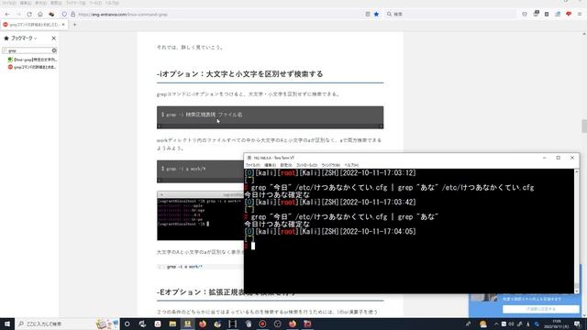
Task: Click the Windows taskbar search box
Action: point(67,324)
